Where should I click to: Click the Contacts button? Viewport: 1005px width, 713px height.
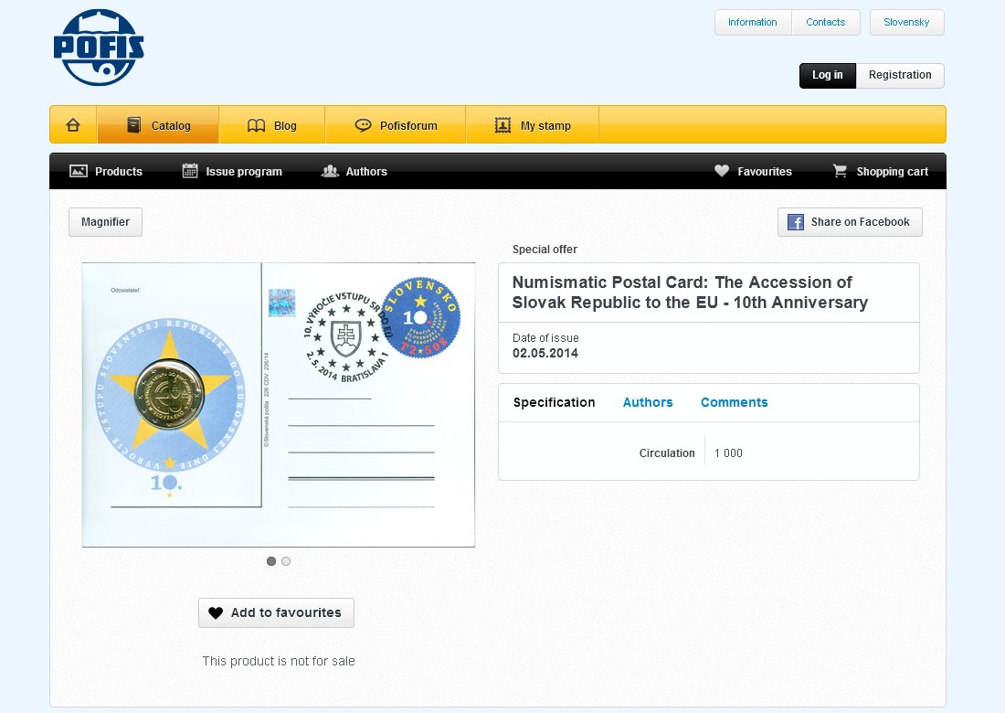[826, 23]
